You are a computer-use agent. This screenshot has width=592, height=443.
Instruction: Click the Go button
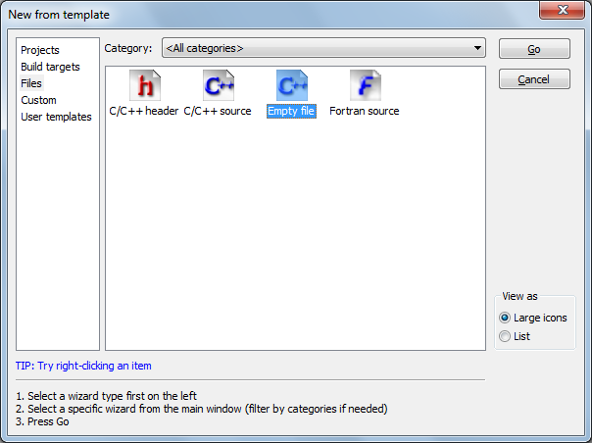point(534,49)
